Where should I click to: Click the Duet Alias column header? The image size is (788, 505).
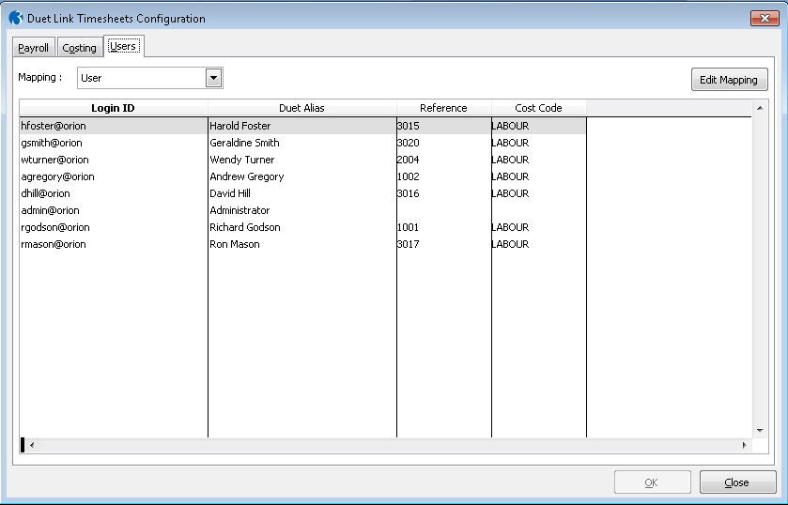(x=302, y=108)
